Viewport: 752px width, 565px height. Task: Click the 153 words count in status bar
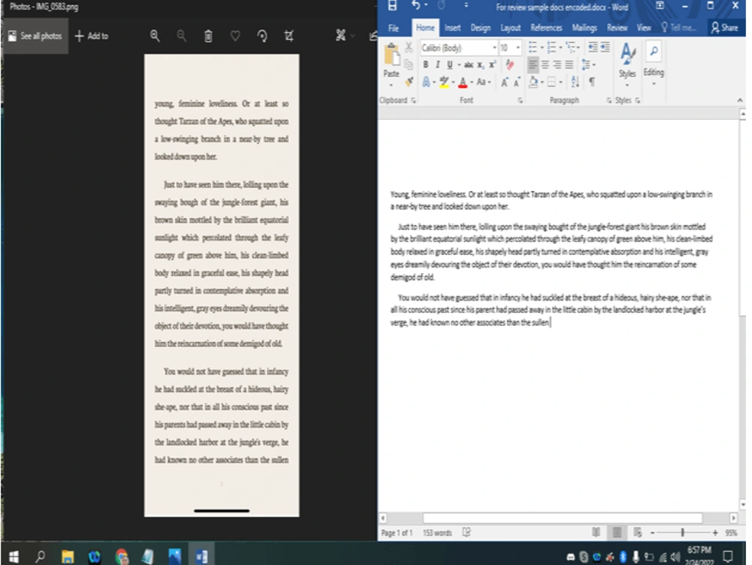pos(438,533)
